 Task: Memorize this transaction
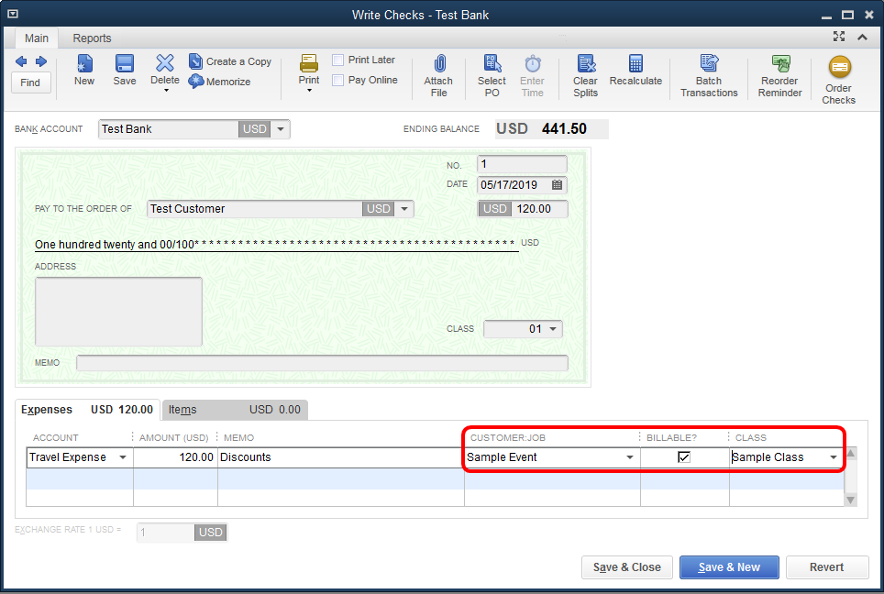click(x=220, y=82)
